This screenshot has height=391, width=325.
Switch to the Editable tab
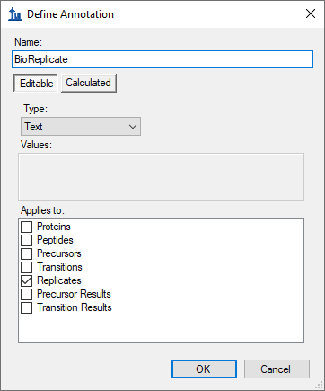(x=36, y=83)
